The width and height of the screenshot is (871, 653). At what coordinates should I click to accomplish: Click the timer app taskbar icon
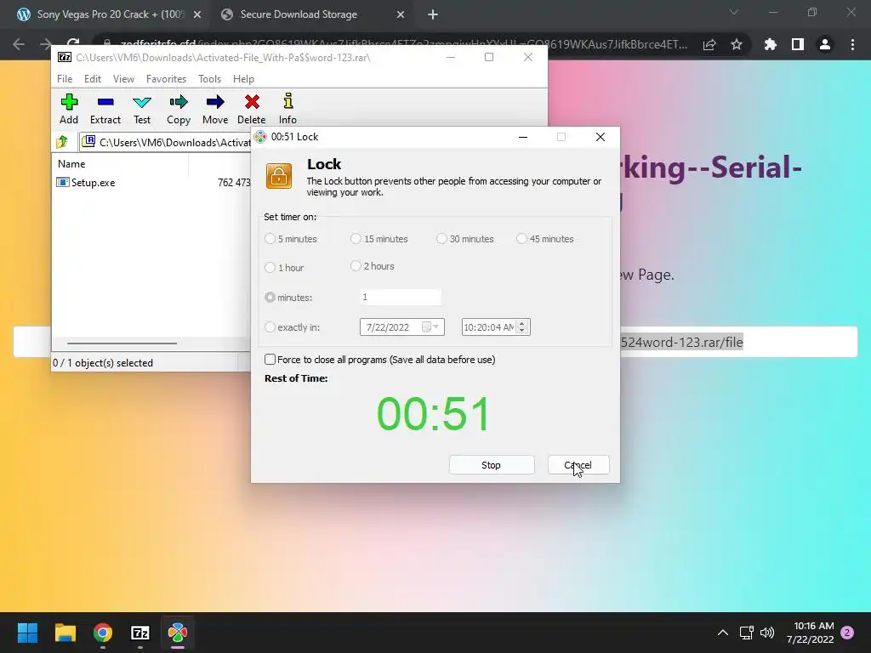point(178,633)
